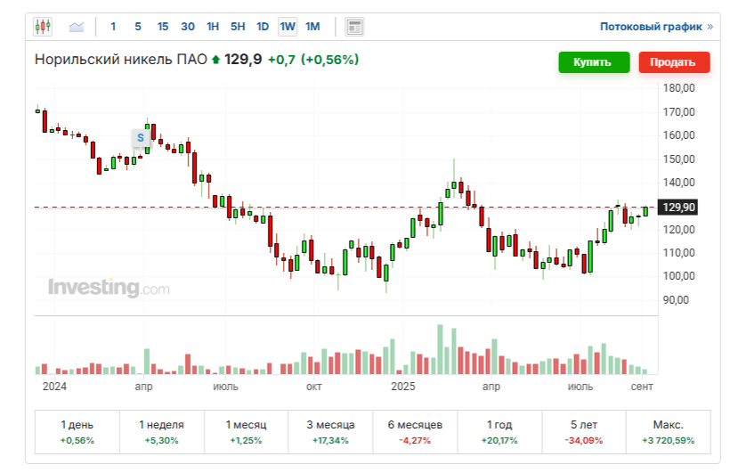Viewport: 730px width, 473px height.
Task: Select the 1D interval
Action: pos(263,27)
